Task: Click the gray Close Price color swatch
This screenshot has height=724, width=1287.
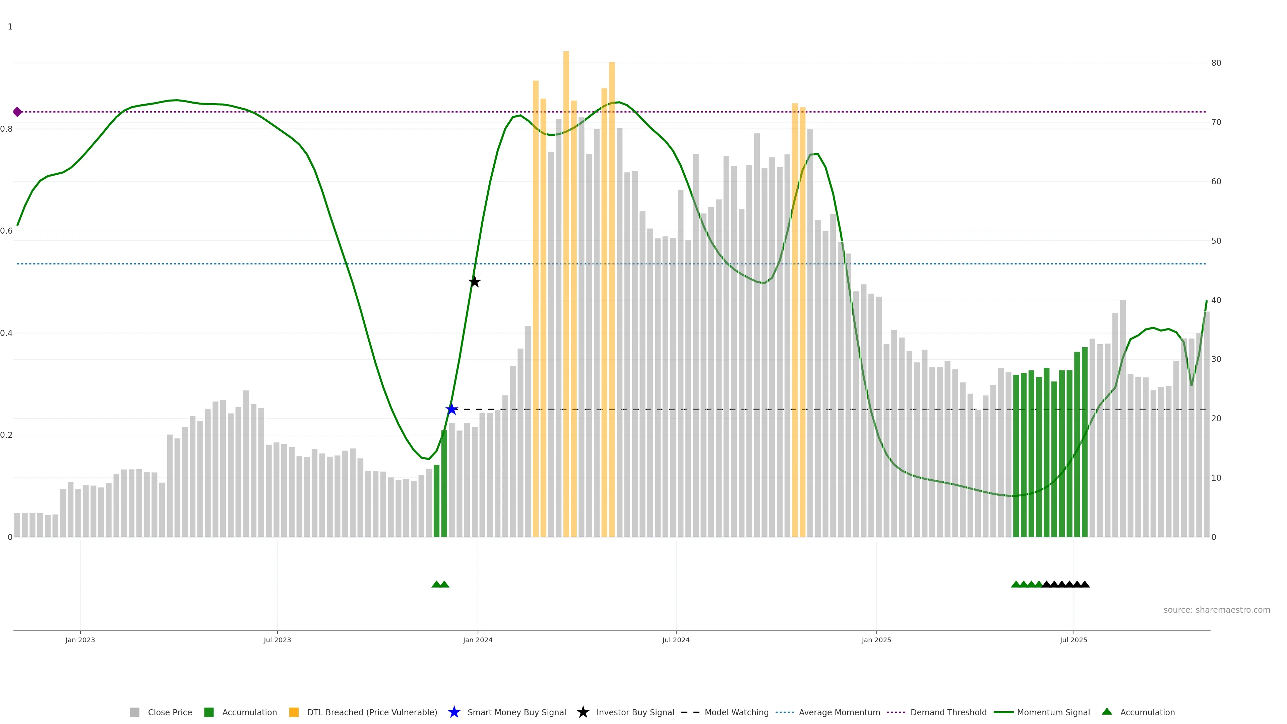Action: coord(134,712)
